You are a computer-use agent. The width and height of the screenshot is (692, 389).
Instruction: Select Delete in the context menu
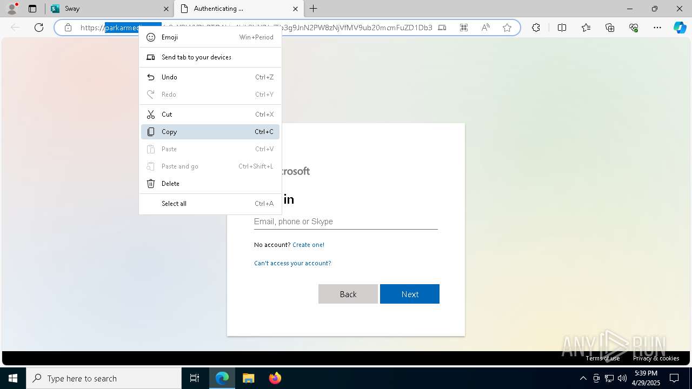coord(210,184)
